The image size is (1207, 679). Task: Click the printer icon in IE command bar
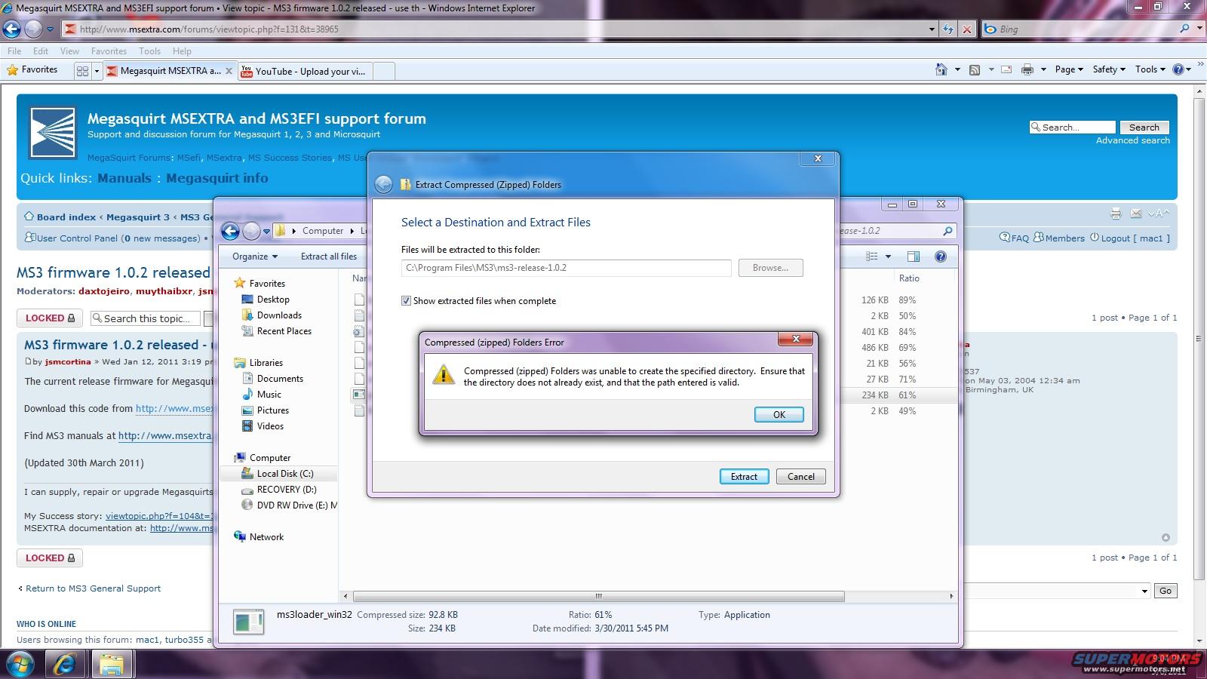1027,69
